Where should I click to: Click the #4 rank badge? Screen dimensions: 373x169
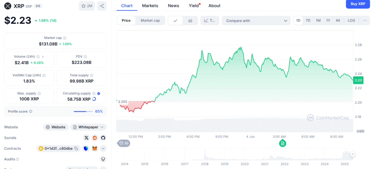38,6
